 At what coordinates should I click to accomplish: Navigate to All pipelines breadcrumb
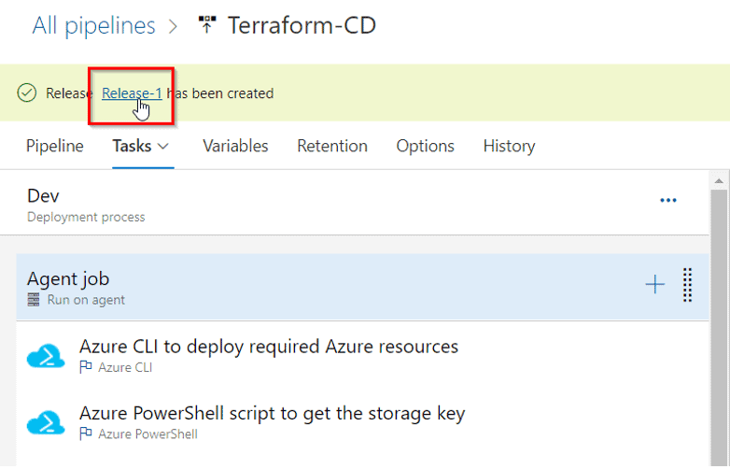tap(93, 25)
